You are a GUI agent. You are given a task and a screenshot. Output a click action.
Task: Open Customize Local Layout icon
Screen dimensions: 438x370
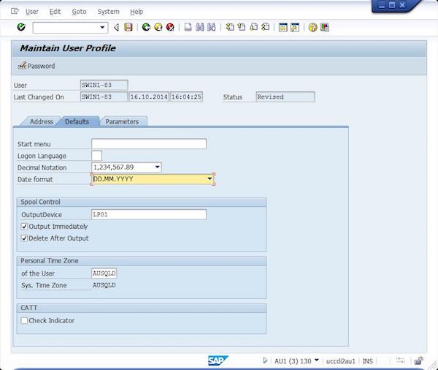pos(325,27)
